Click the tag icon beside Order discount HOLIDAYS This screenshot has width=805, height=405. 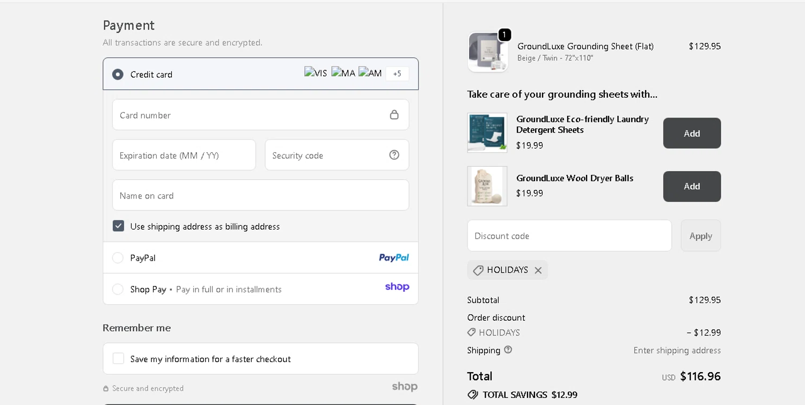[472, 333]
